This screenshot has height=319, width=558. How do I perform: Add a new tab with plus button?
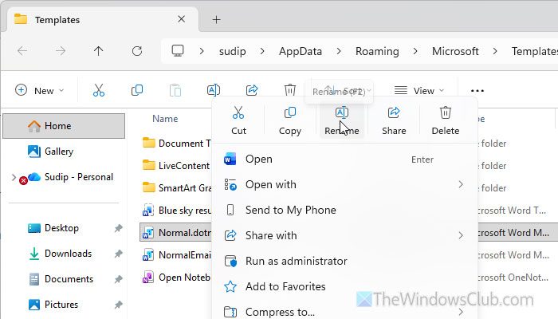point(216,20)
